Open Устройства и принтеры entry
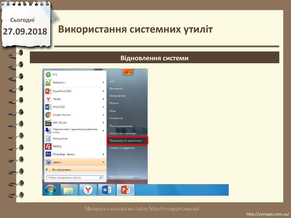291x218 pixels. (x=123, y=133)
